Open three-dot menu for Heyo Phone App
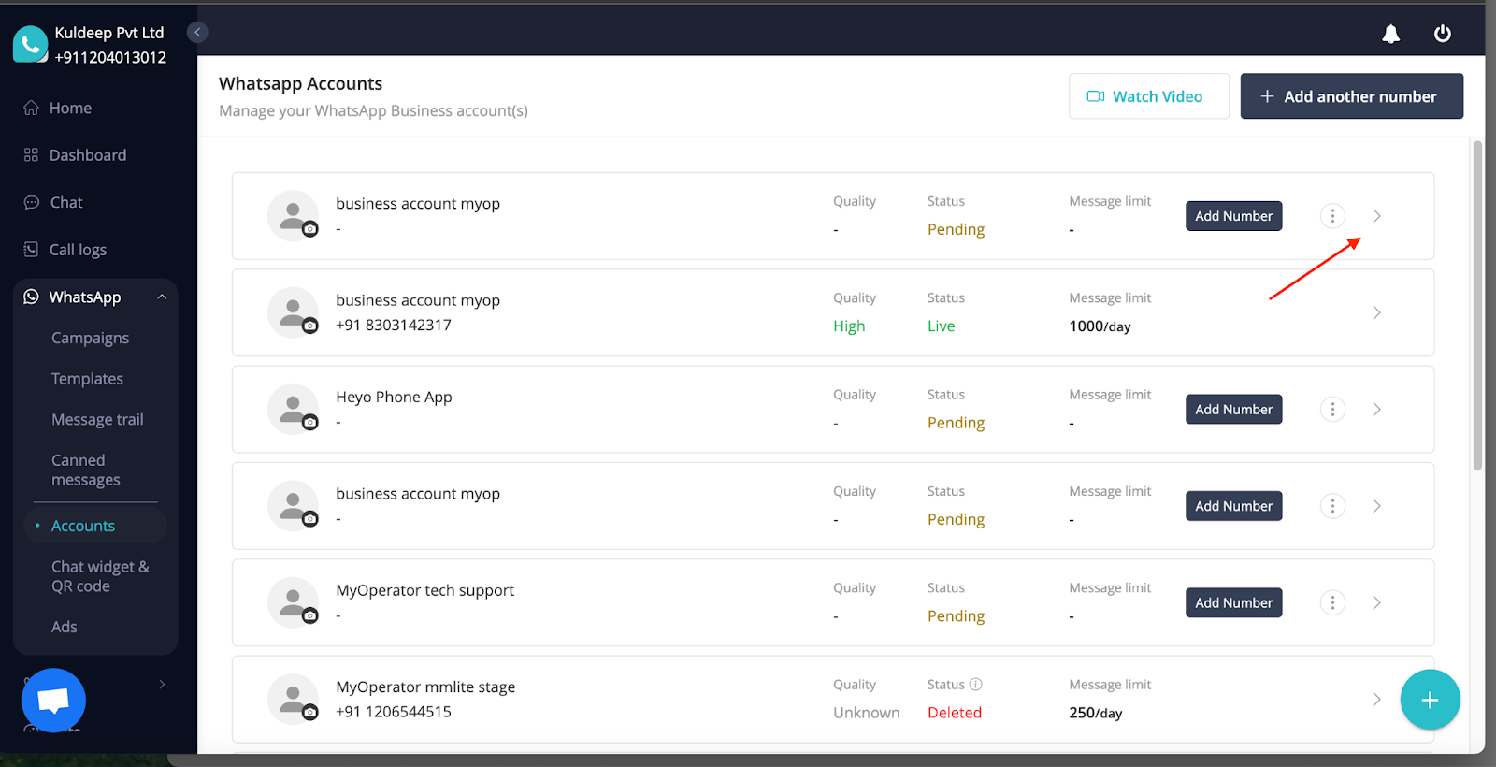The height and width of the screenshot is (767, 1496). [1332, 410]
